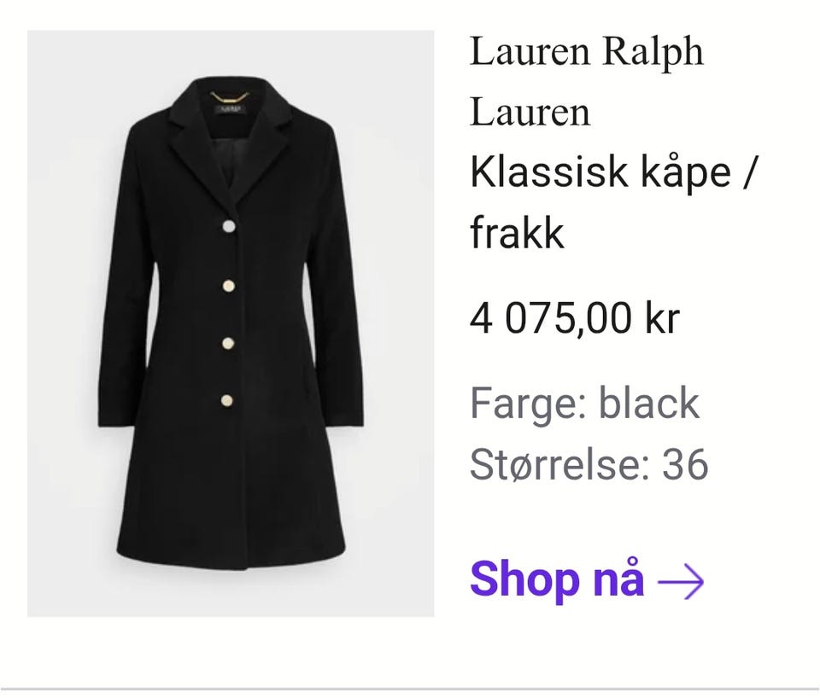Click the top gold button on coat
The height and width of the screenshot is (698, 820).
tap(229, 226)
